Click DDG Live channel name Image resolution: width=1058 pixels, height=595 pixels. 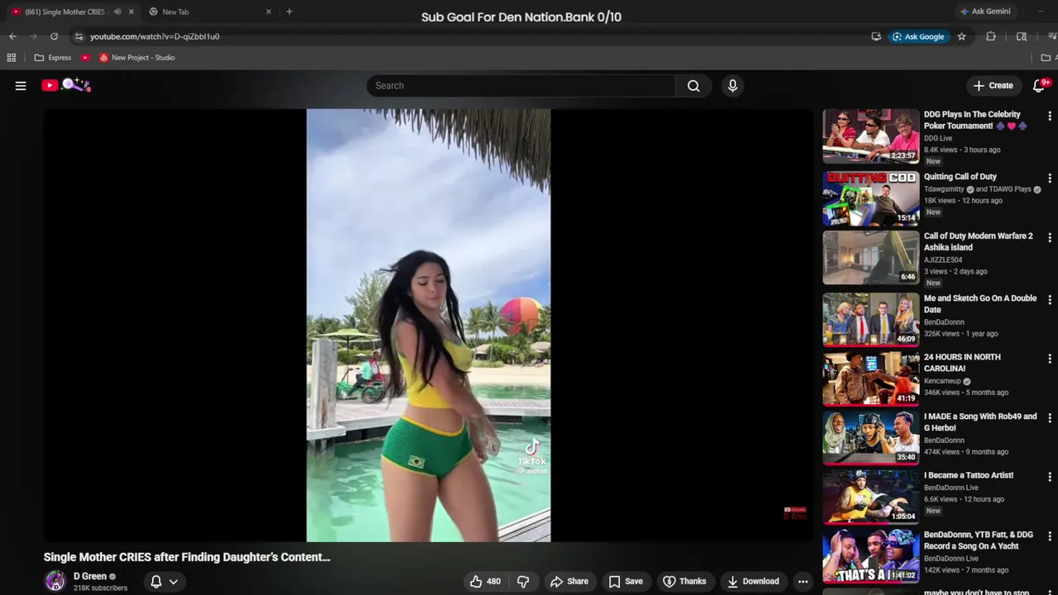(938, 138)
